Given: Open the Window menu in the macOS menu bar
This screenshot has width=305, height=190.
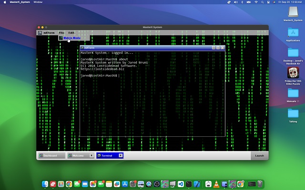Looking at the screenshot, I should coord(38,2).
